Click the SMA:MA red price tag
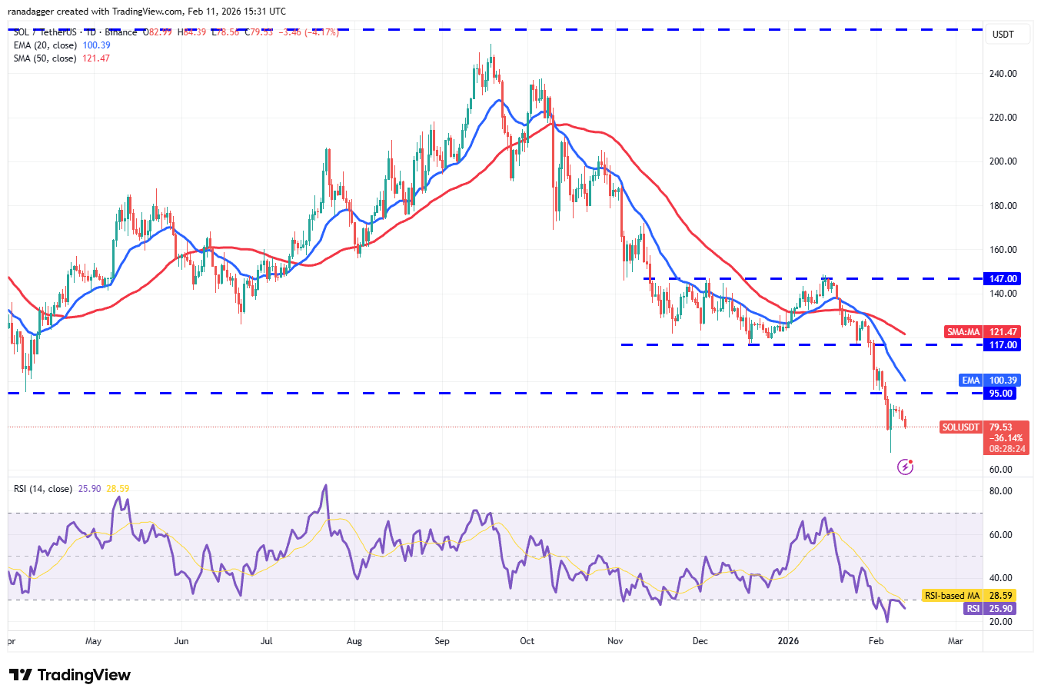 pyautogui.click(x=963, y=332)
